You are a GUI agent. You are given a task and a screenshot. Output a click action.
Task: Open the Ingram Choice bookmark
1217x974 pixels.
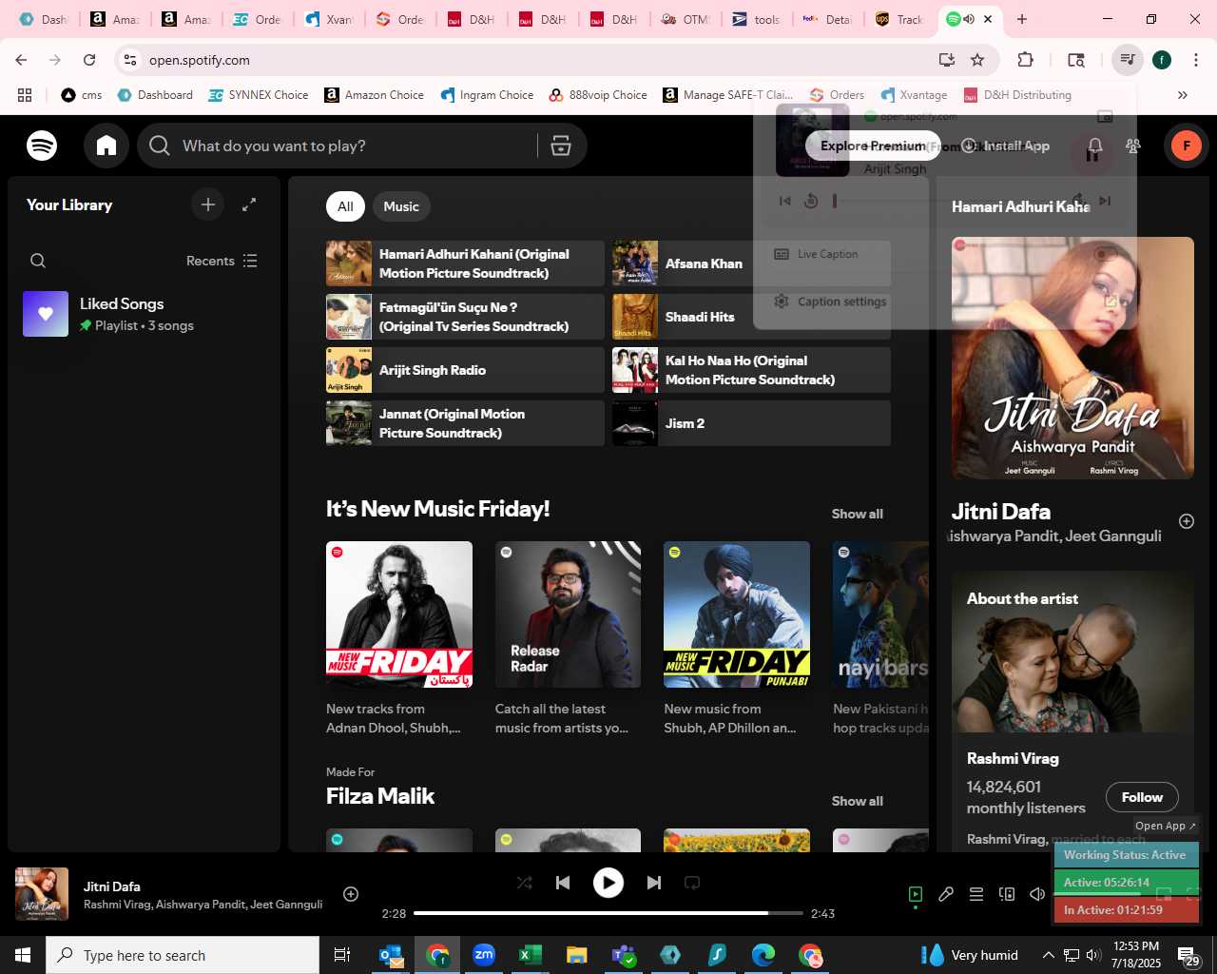pos(487,95)
